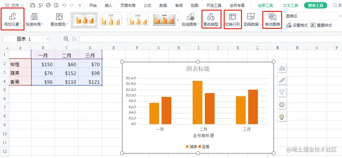Click the chart filter funnel side button

pos(282,92)
